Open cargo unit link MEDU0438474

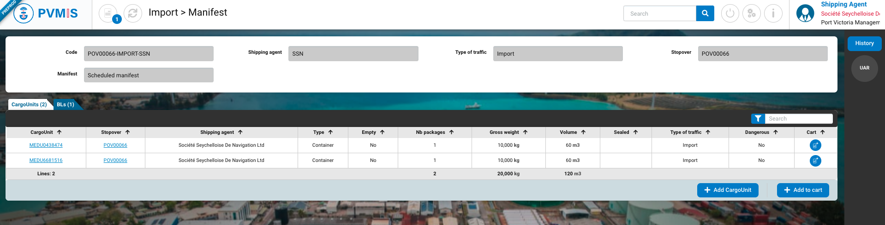click(x=46, y=145)
